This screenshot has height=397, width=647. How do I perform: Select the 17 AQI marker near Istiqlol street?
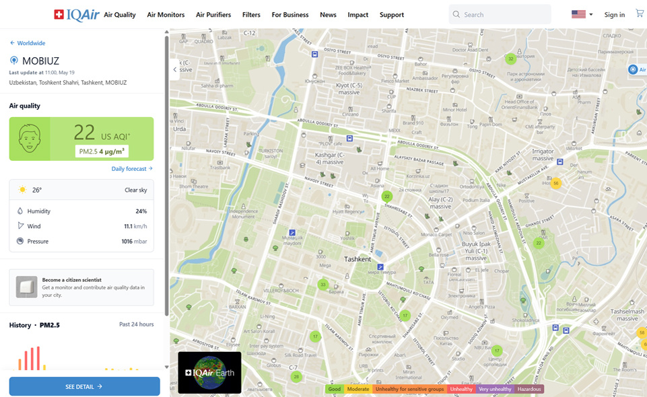(x=405, y=316)
